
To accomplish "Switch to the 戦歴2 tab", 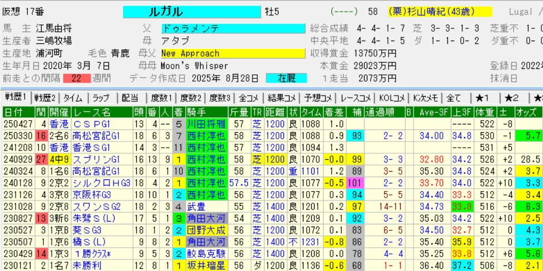I will [45, 98].
